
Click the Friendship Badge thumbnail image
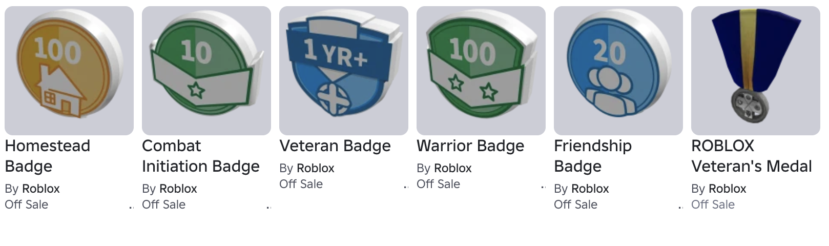coord(618,71)
